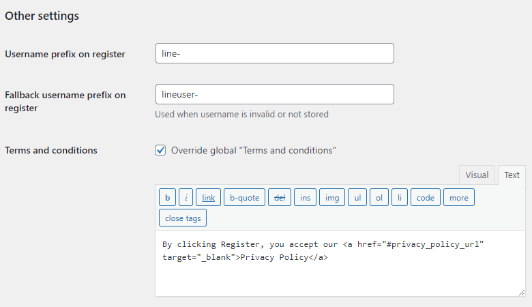The height and width of the screenshot is (307, 532).
Task: Uncheck Override global Terms and conditions
Action: tap(161, 150)
